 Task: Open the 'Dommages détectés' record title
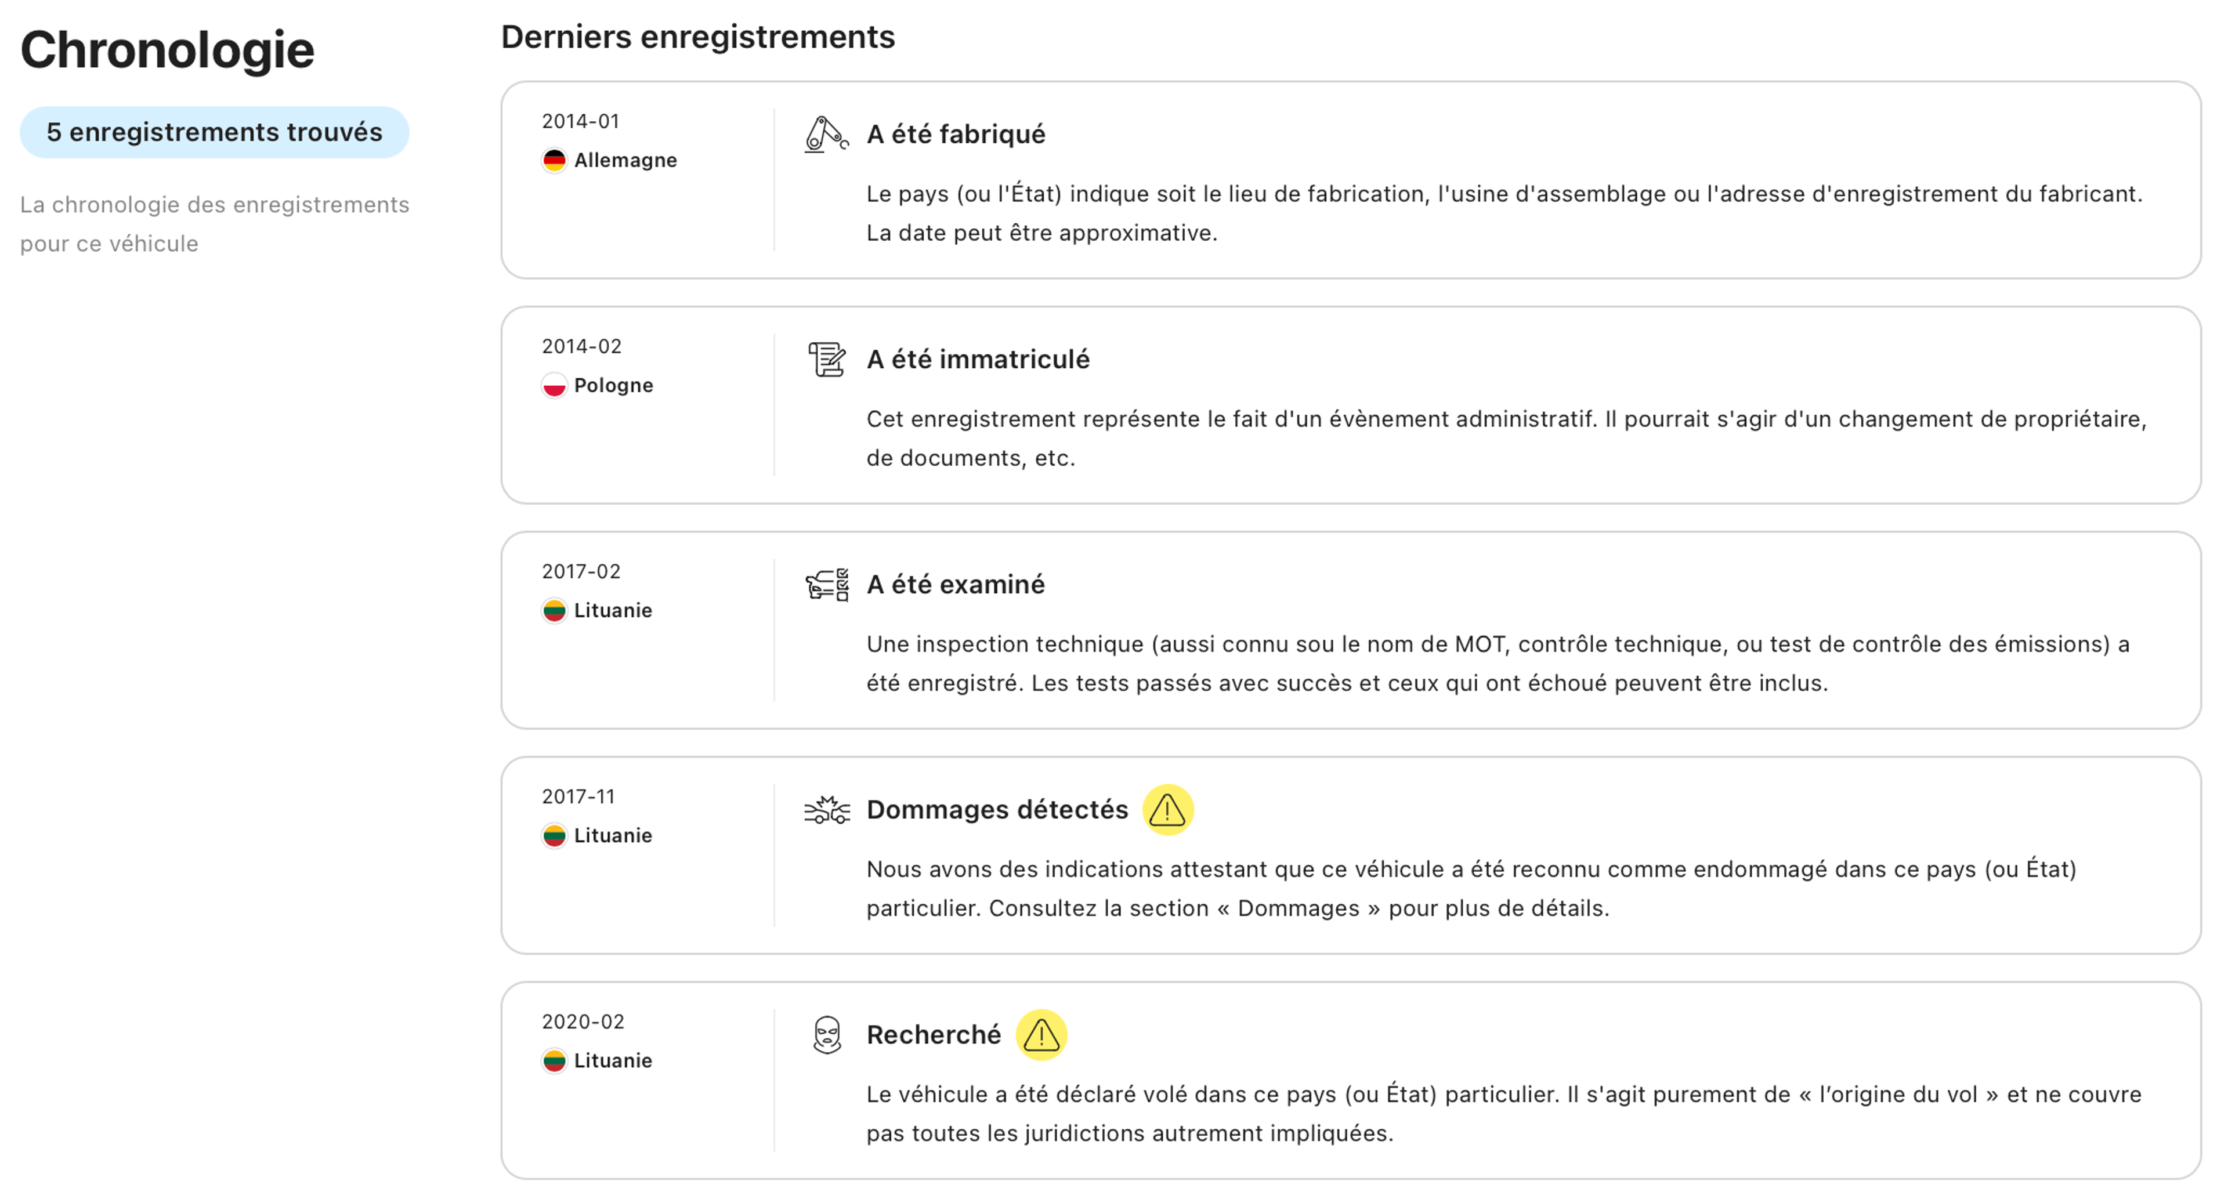pos(996,810)
